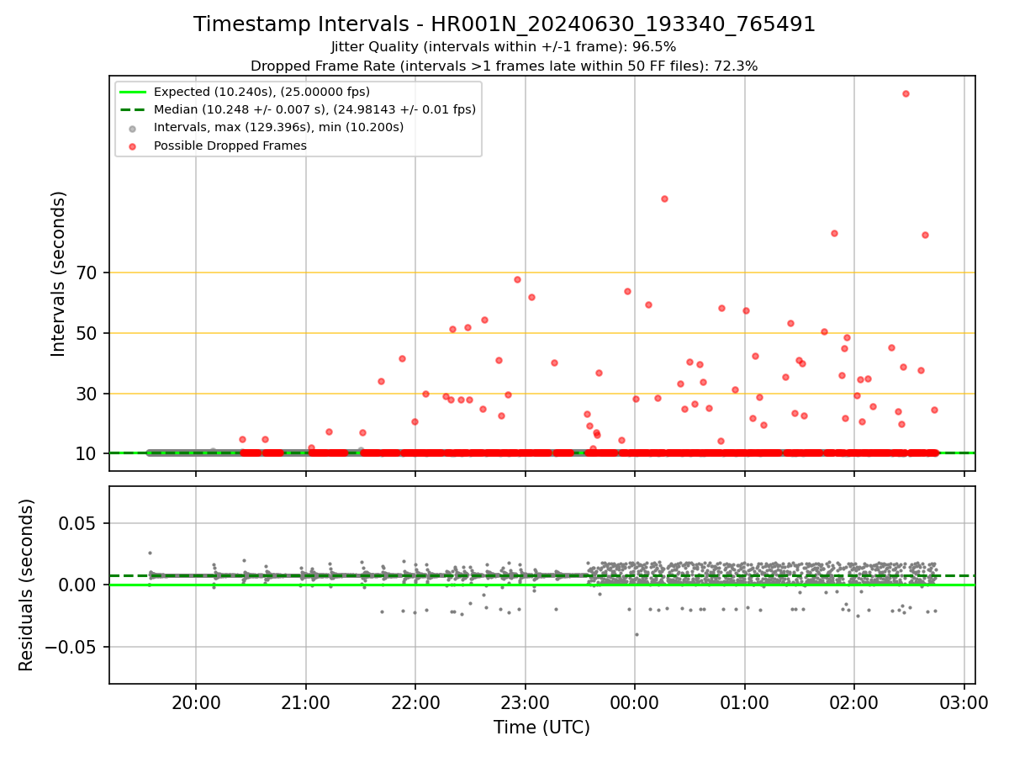
Task: Click the "Time (UTC)" x-axis label
Action: tap(541, 728)
